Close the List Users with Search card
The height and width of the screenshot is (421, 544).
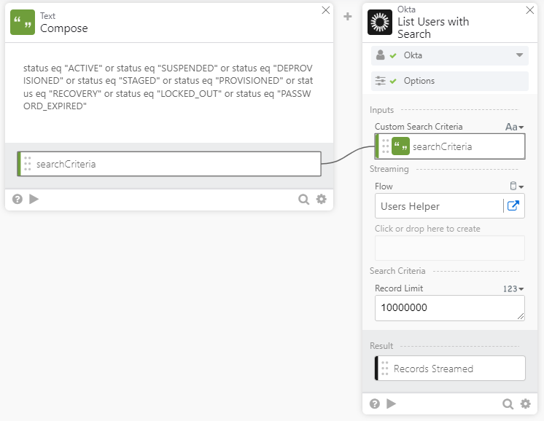[x=529, y=10]
